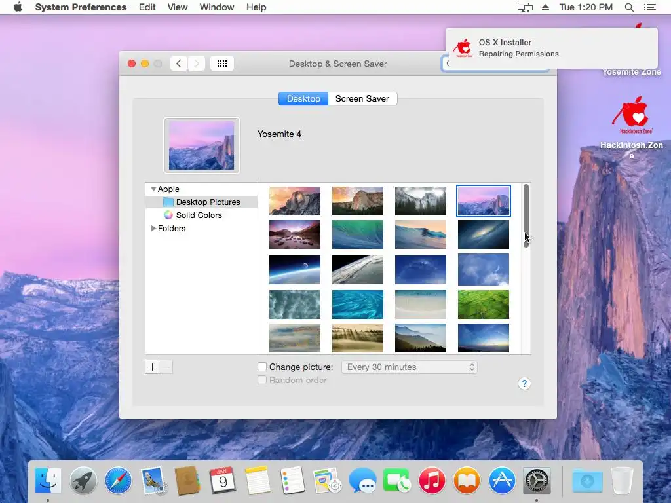This screenshot has width=671, height=503.
Task: Open the Window menu
Action: (217, 7)
